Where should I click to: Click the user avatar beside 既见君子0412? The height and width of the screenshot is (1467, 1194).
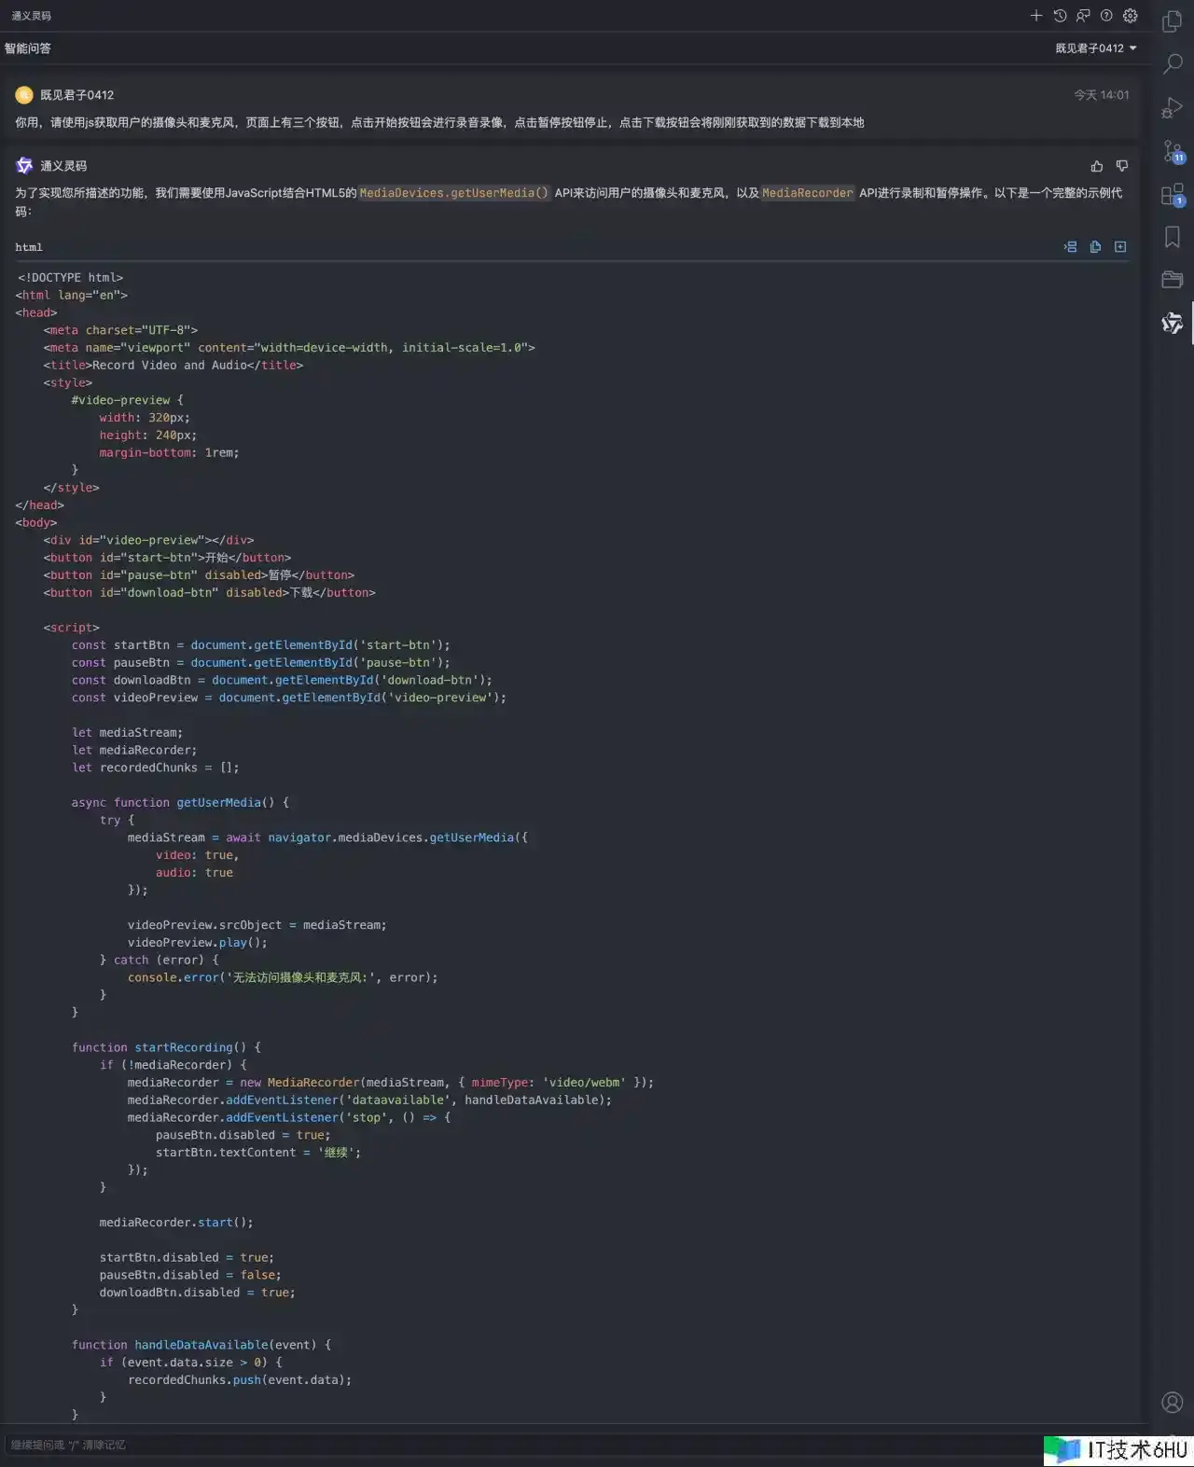[24, 95]
